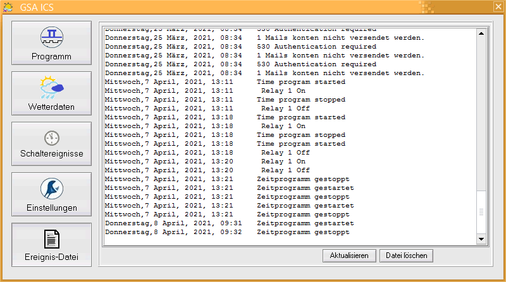Open Wetterdaten weather cloud icon
The height and width of the screenshot is (282, 506).
(52, 87)
